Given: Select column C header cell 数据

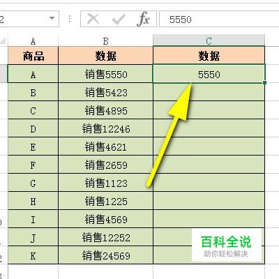Looking at the screenshot, I should [209, 56].
